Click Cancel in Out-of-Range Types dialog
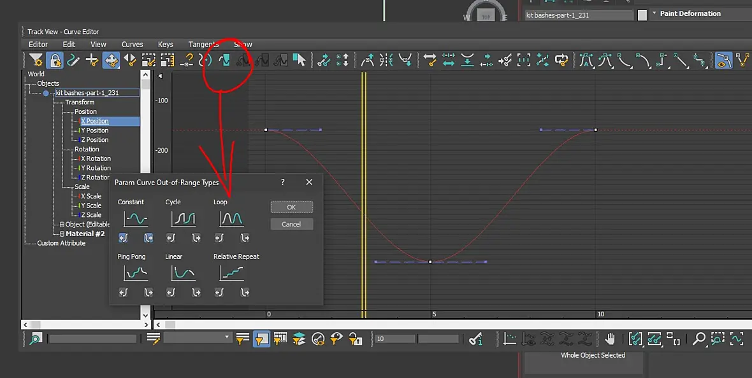 292,224
